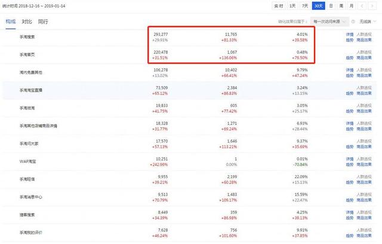Open 趋势 for the 手淘微淘 row

tap(350, 111)
